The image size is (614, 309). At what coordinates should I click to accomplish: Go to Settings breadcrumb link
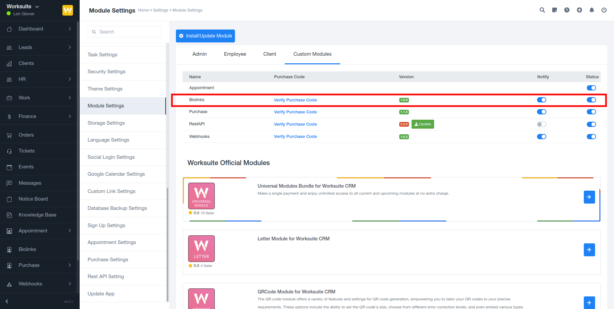tap(161, 10)
